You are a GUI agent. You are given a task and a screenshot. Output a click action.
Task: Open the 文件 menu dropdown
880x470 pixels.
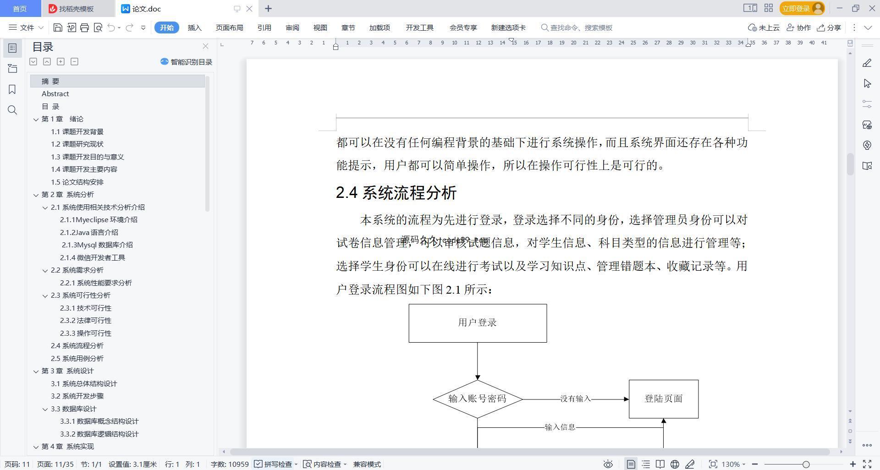[26, 27]
